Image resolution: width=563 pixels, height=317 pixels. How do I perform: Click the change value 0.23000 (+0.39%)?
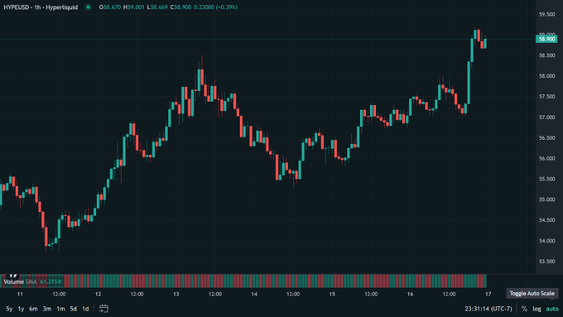click(216, 7)
